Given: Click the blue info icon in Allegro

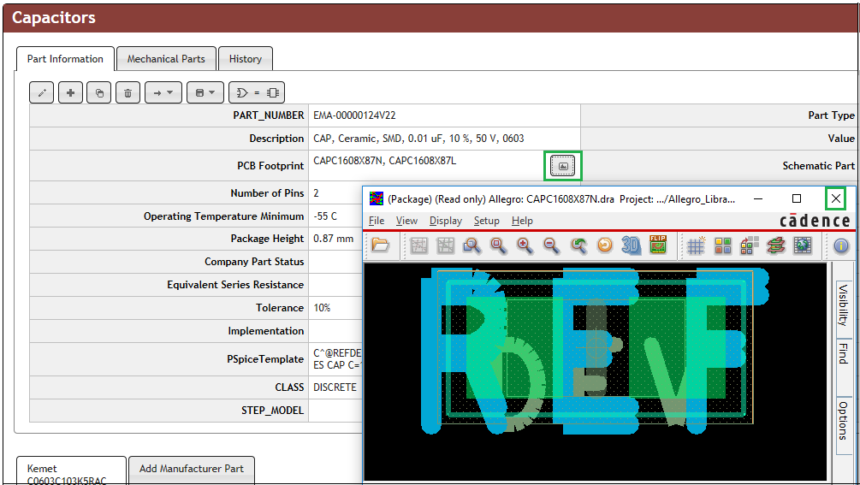Looking at the screenshot, I should tap(841, 245).
